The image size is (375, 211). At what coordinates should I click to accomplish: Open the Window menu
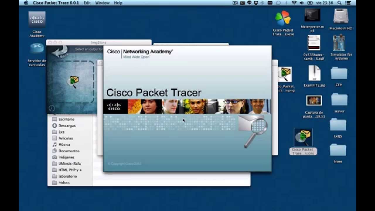[x=102, y=3]
